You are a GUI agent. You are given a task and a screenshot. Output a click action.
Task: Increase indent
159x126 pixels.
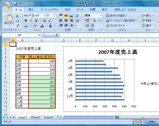tap(66, 26)
